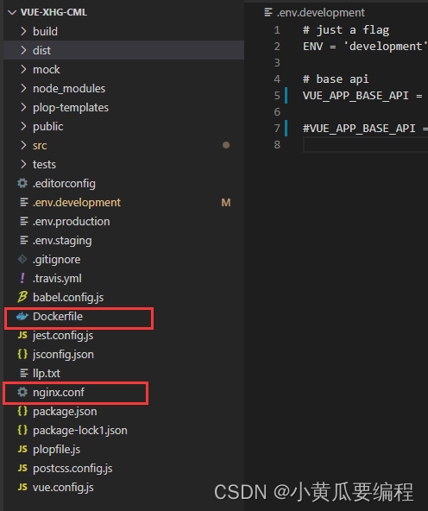Click the file icon of .env.production
Viewport: 428px width, 511px height.
tap(24, 221)
